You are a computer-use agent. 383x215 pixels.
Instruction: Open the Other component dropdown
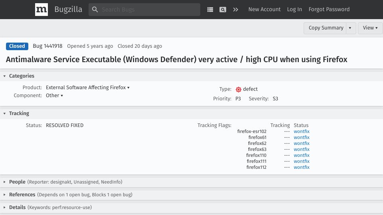pos(55,95)
